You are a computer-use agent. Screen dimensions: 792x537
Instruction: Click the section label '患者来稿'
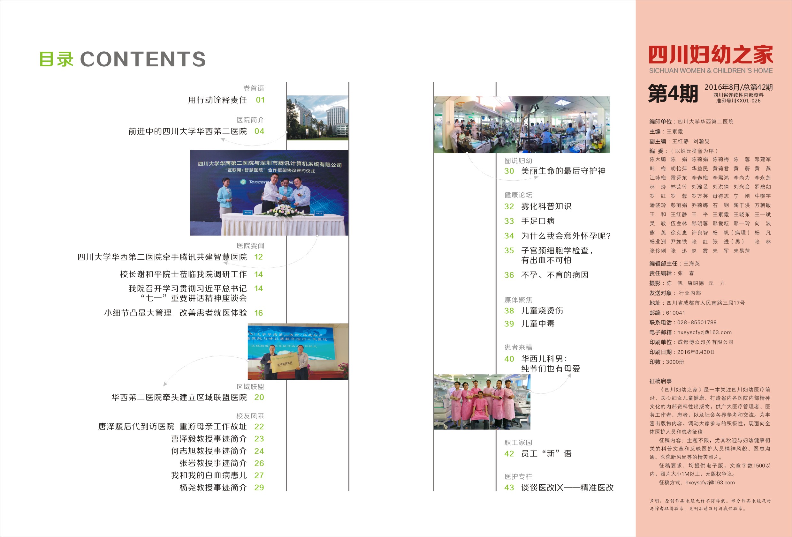click(x=518, y=347)
